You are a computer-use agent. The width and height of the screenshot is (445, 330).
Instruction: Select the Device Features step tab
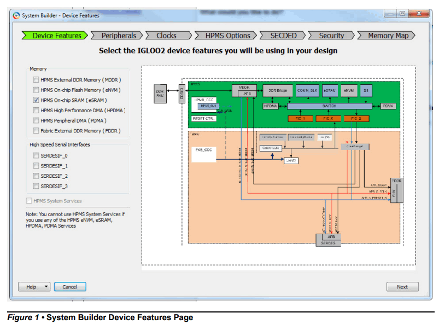[55, 36]
